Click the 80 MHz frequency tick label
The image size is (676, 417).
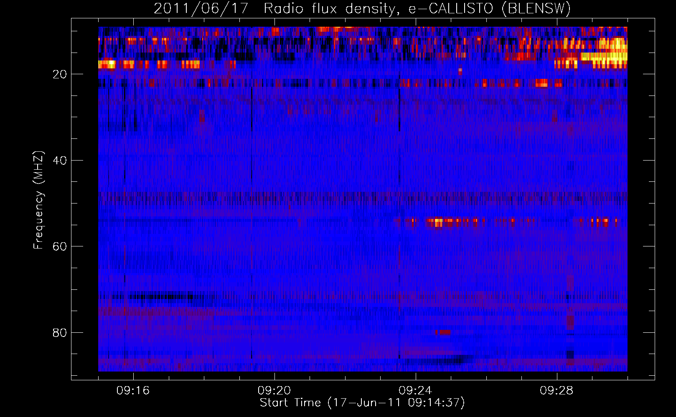(x=60, y=333)
